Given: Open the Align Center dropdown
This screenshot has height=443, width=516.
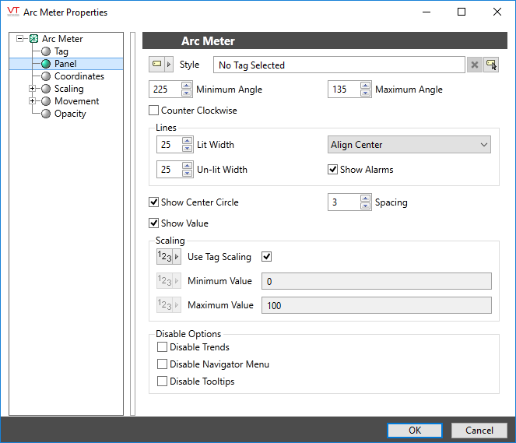Looking at the screenshot, I should (x=409, y=145).
